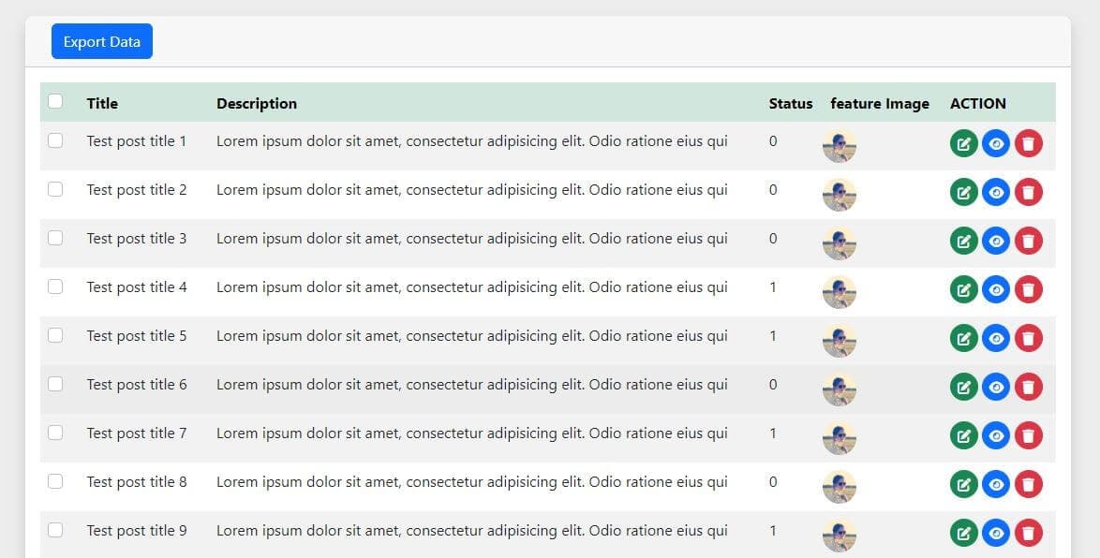Click edit icon for Test post title 1
Viewport: 1100px width, 558px height.
[x=963, y=144]
